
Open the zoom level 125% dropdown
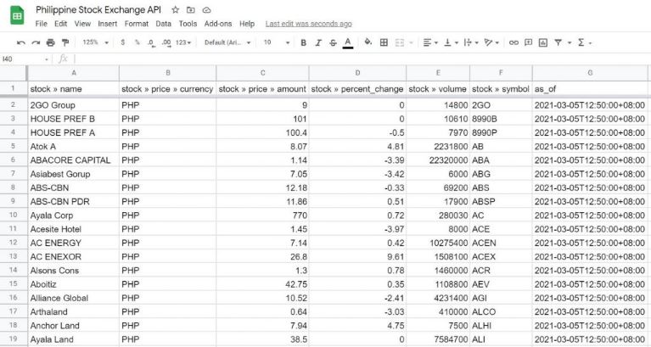(x=95, y=42)
